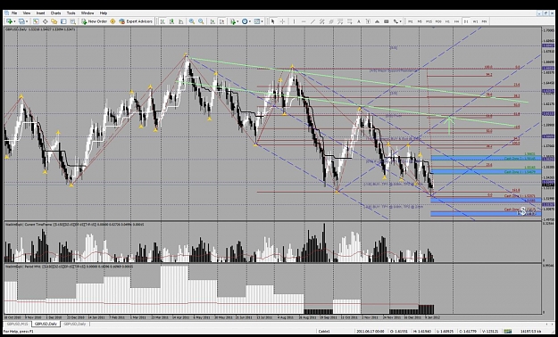Select the Arrows objects tool
This screenshot has width=558, height=337.
395,21
